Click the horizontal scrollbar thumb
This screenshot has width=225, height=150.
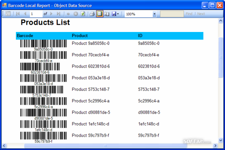[105, 146]
